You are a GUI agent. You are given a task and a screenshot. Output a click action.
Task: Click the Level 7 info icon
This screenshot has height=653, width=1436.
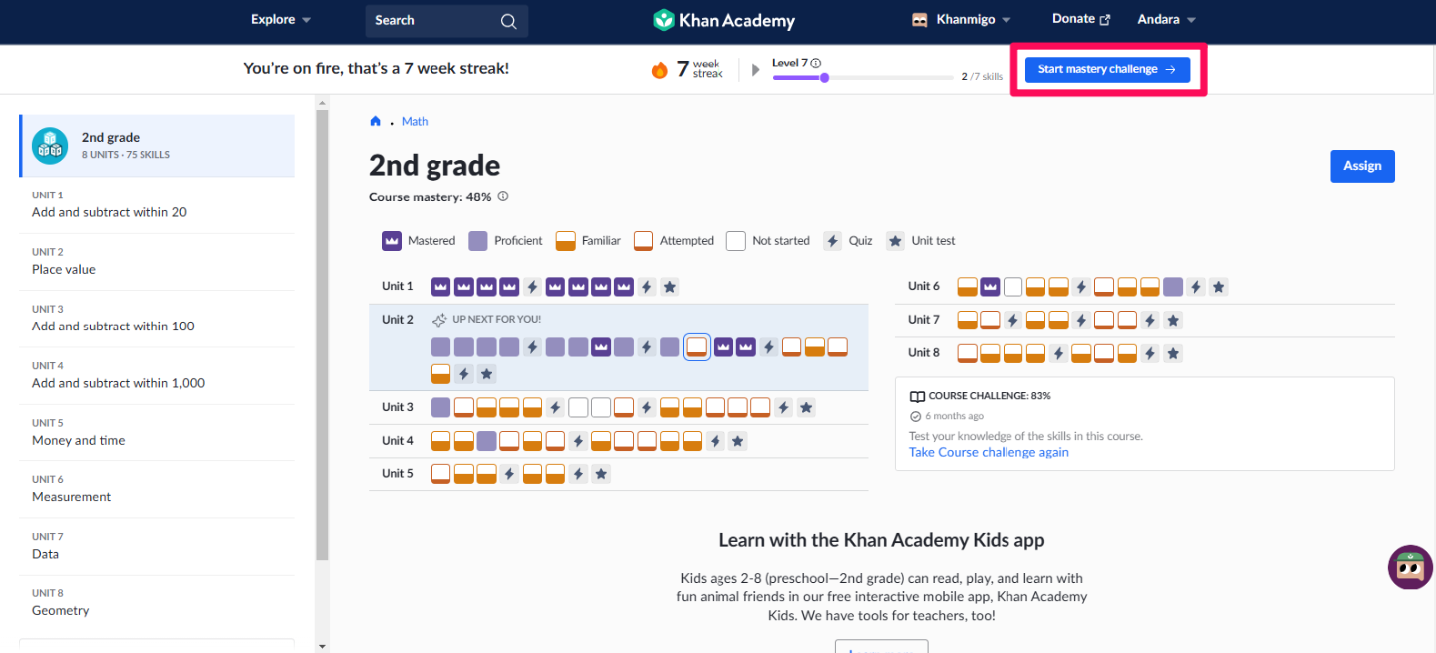(816, 63)
